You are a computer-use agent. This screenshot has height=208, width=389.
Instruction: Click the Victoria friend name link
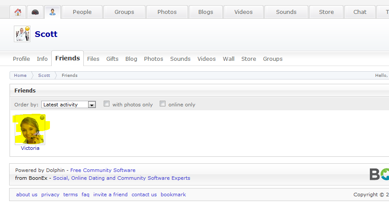pyautogui.click(x=30, y=148)
